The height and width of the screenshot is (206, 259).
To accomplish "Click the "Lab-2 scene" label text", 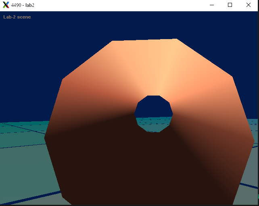I will pyautogui.click(x=17, y=17).
